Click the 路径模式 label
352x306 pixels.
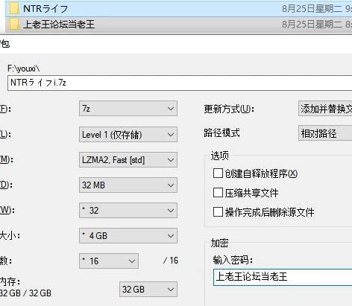click(x=221, y=133)
